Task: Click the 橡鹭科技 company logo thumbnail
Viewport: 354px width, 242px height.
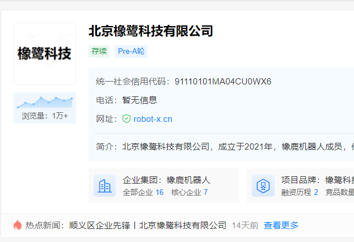Action: point(45,54)
